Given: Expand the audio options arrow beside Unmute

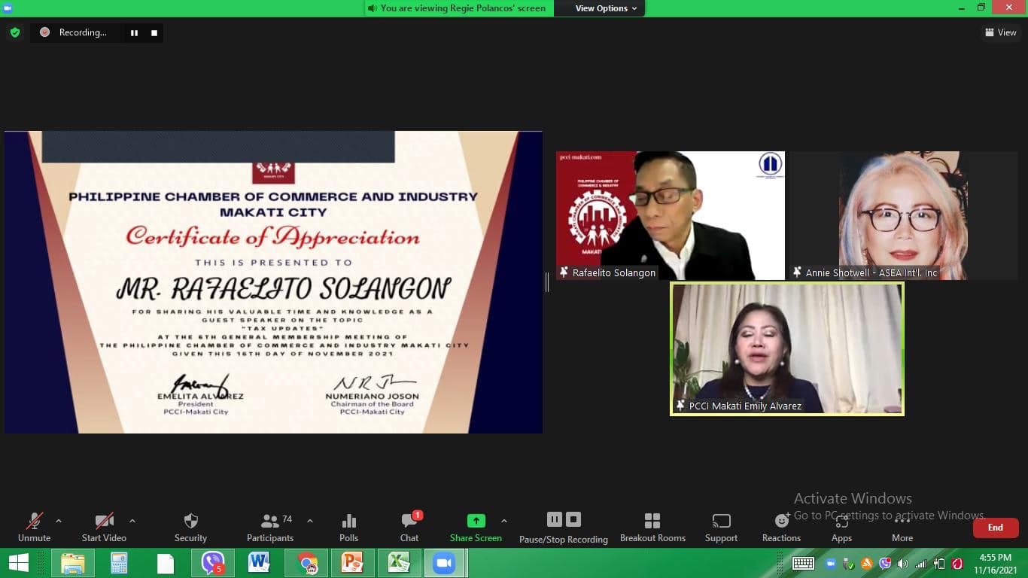Looking at the screenshot, I should click(59, 521).
